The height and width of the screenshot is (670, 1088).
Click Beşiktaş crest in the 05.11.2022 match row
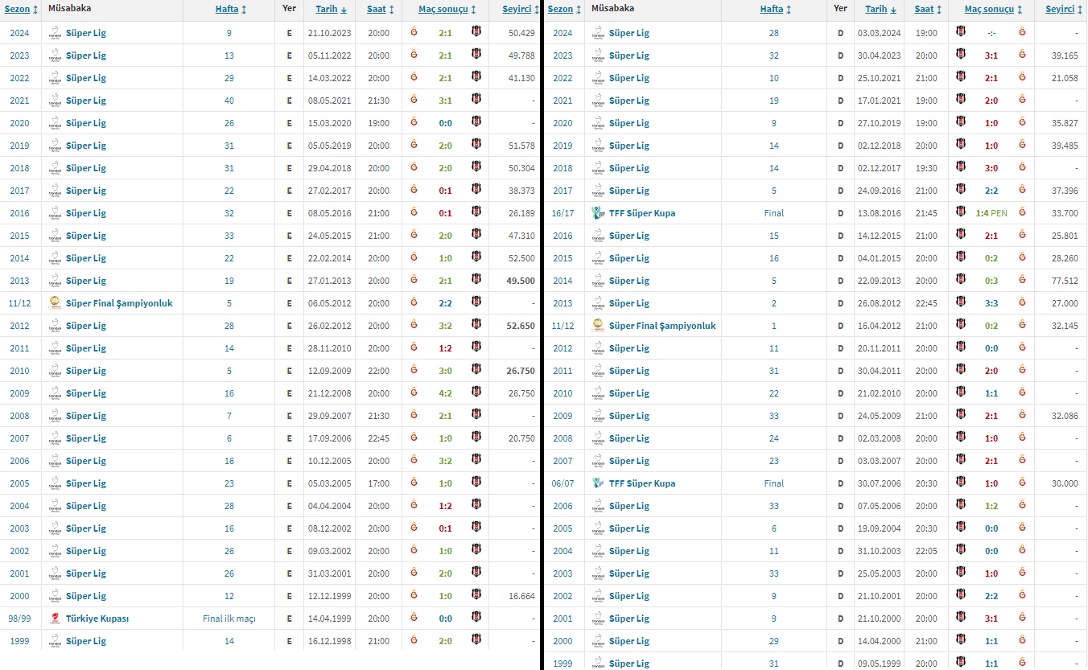click(x=476, y=55)
